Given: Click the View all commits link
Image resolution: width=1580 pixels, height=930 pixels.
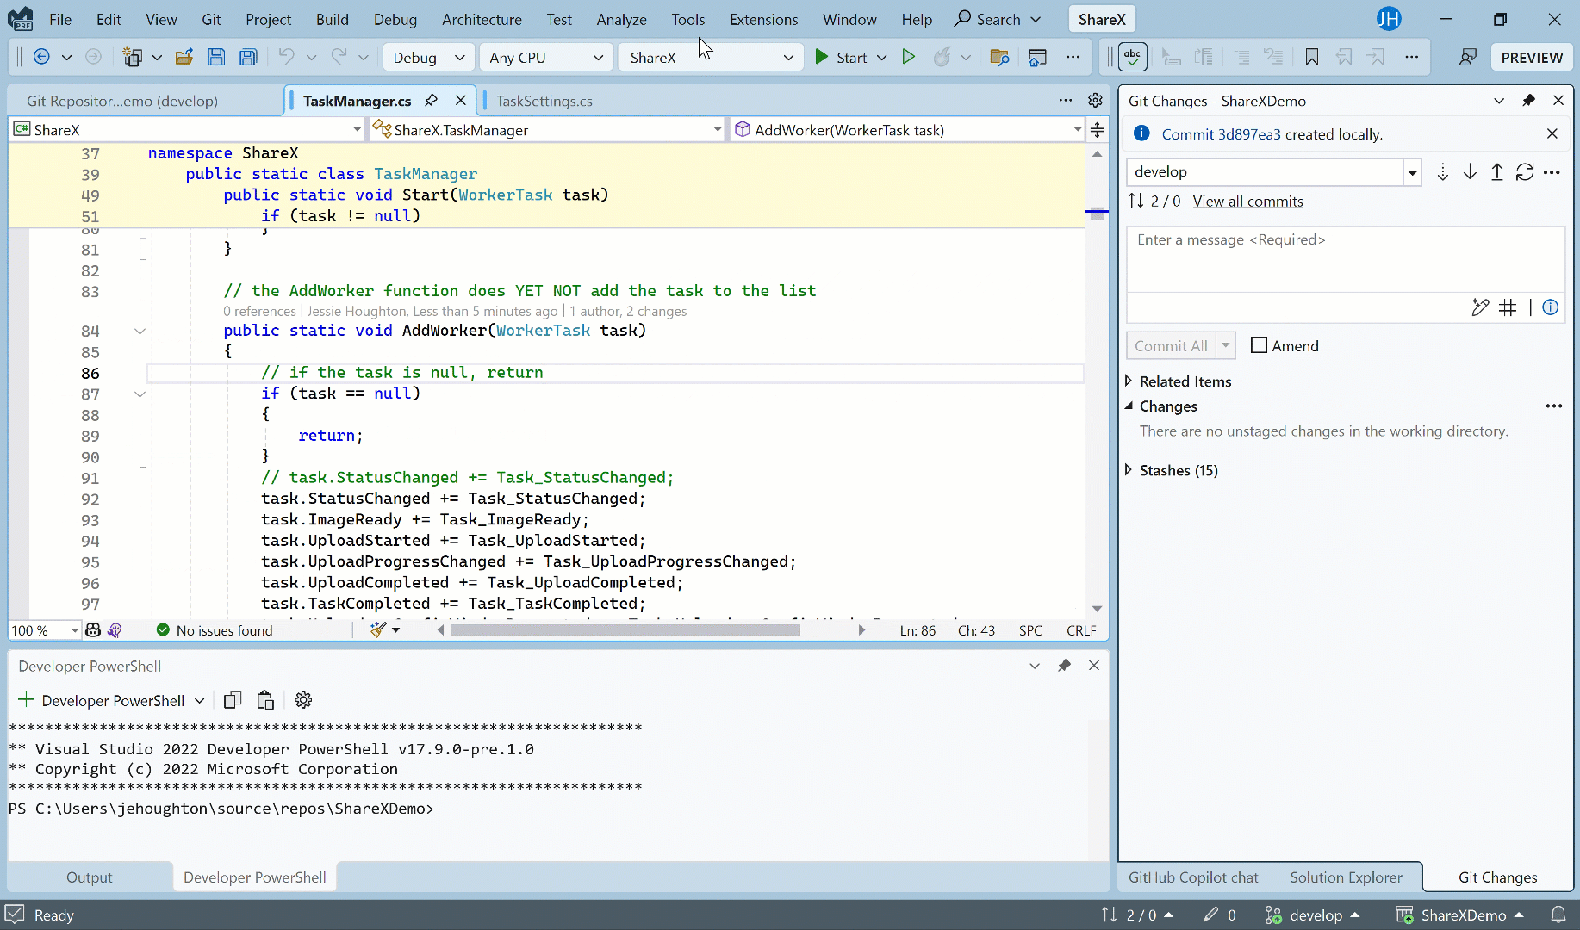Looking at the screenshot, I should (x=1247, y=201).
